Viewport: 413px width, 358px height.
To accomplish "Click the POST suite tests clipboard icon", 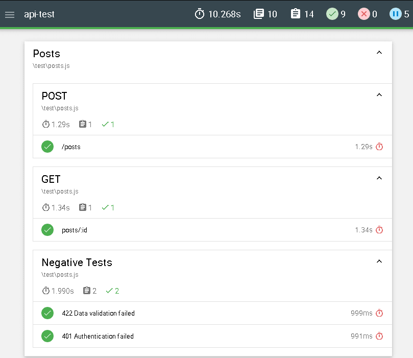I will point(83,124).
